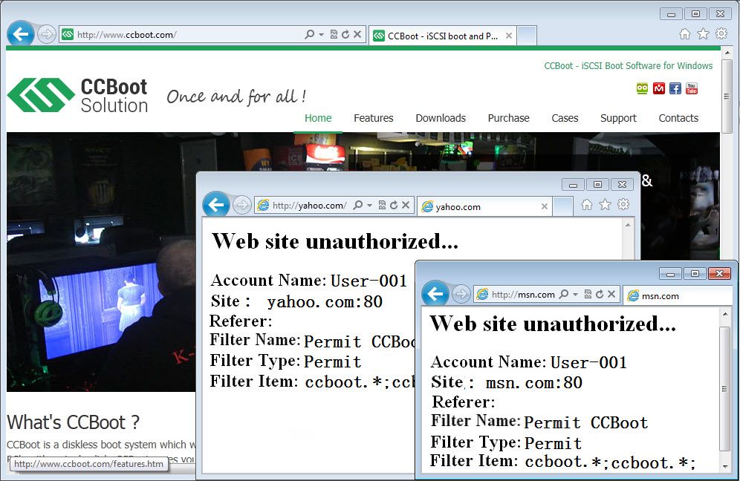Open address dropdown in yahoo.com window

pyautogui.click(x=369, y=205)
